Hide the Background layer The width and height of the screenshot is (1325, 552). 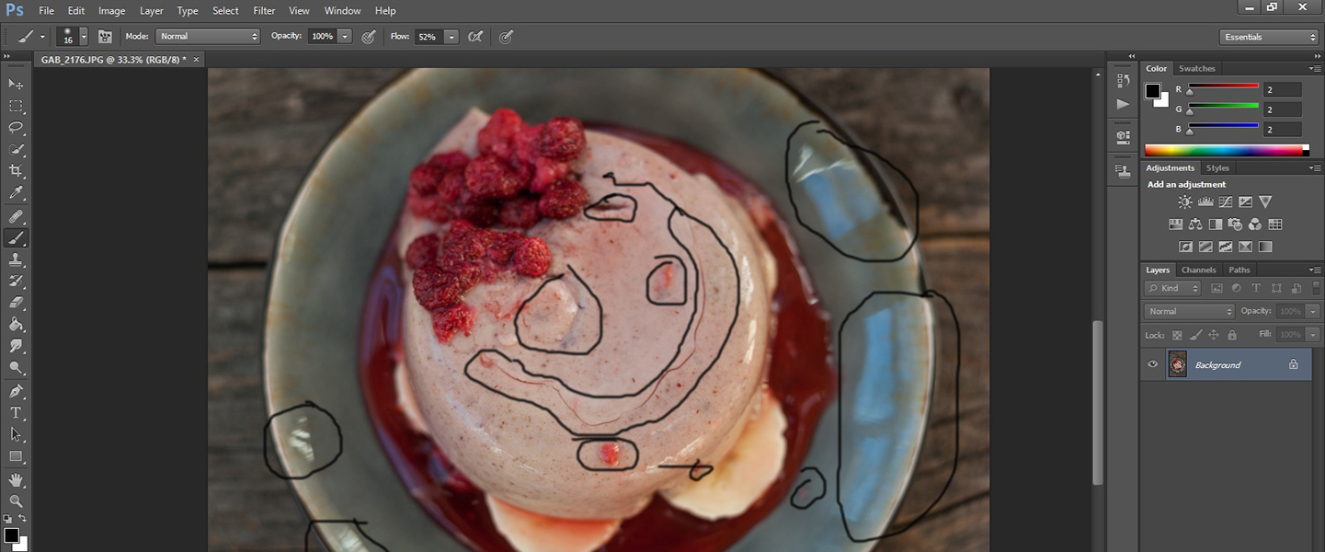[x=1152, y=365]
